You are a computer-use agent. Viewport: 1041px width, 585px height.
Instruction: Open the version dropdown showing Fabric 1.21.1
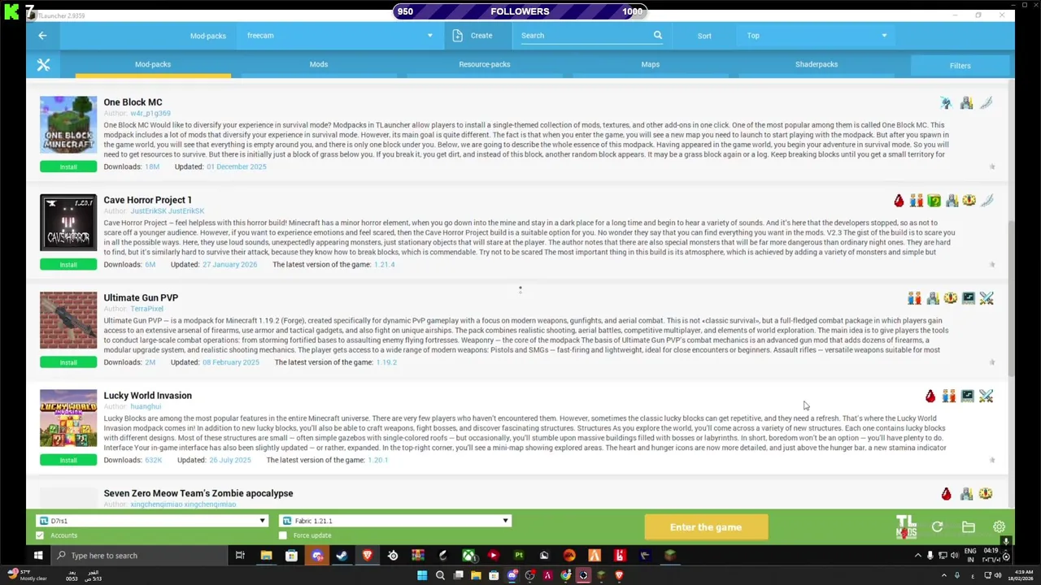tap(394, 521)
